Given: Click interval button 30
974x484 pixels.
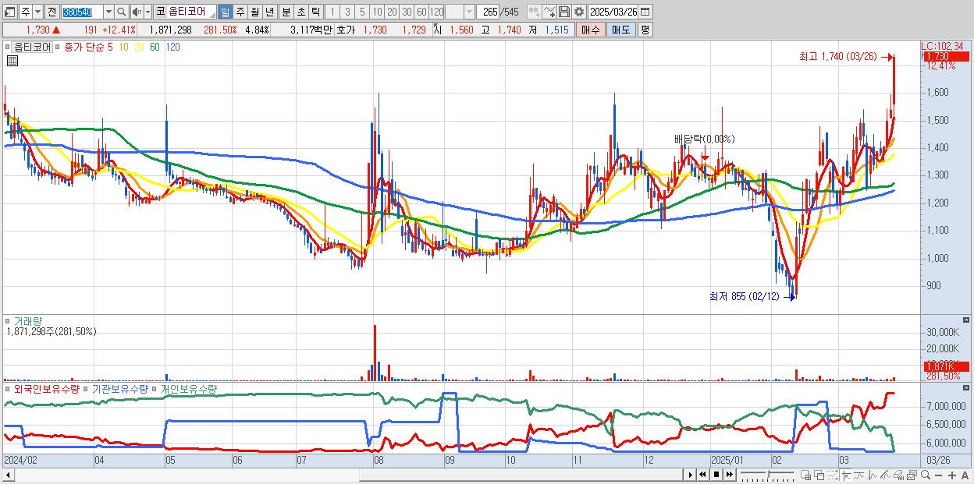Looking at the screenshot, I should (407, 12).
